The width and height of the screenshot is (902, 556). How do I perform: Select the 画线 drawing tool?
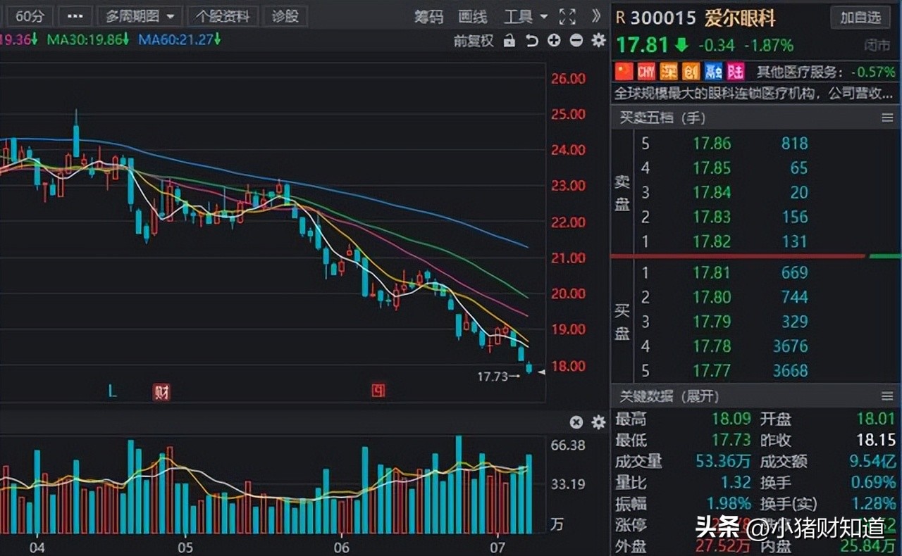pos(472,17)
